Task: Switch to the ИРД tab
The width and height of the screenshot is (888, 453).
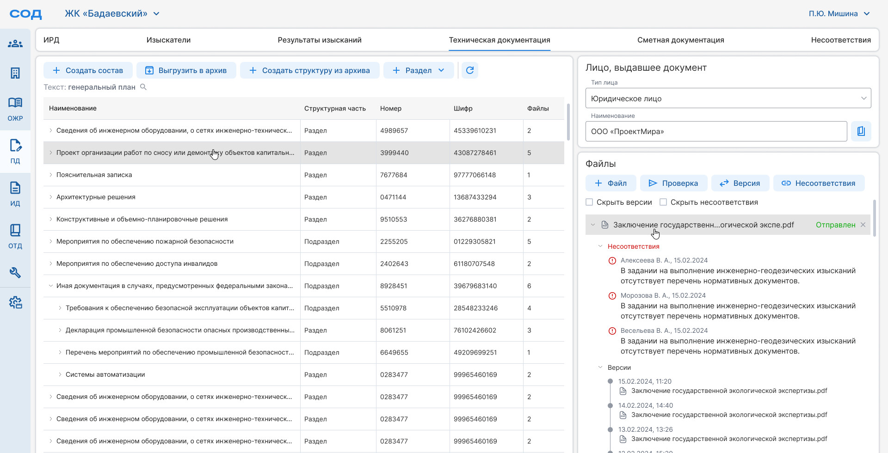Action: coord(51,40)
